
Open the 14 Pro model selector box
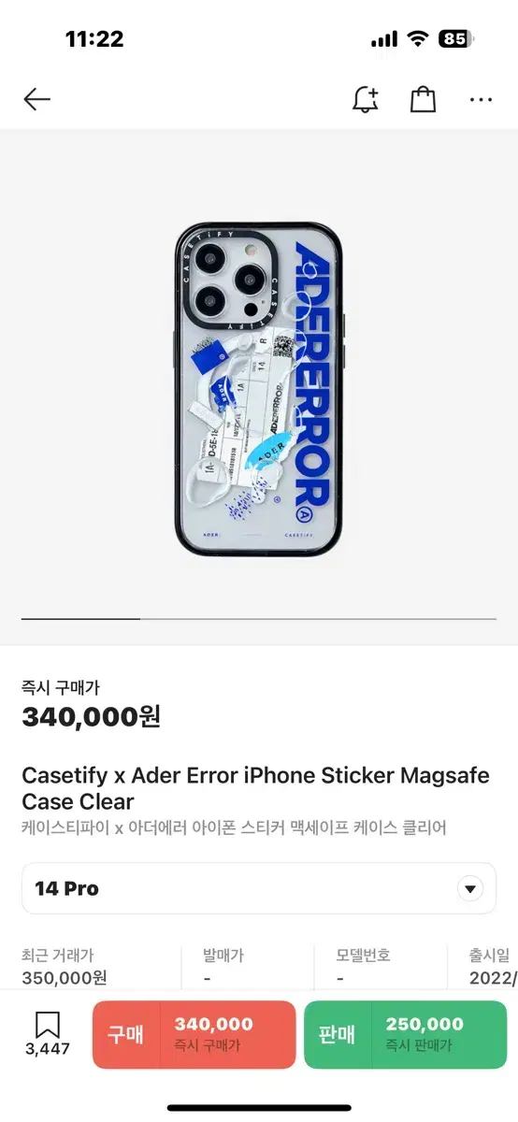coord(259,888)
